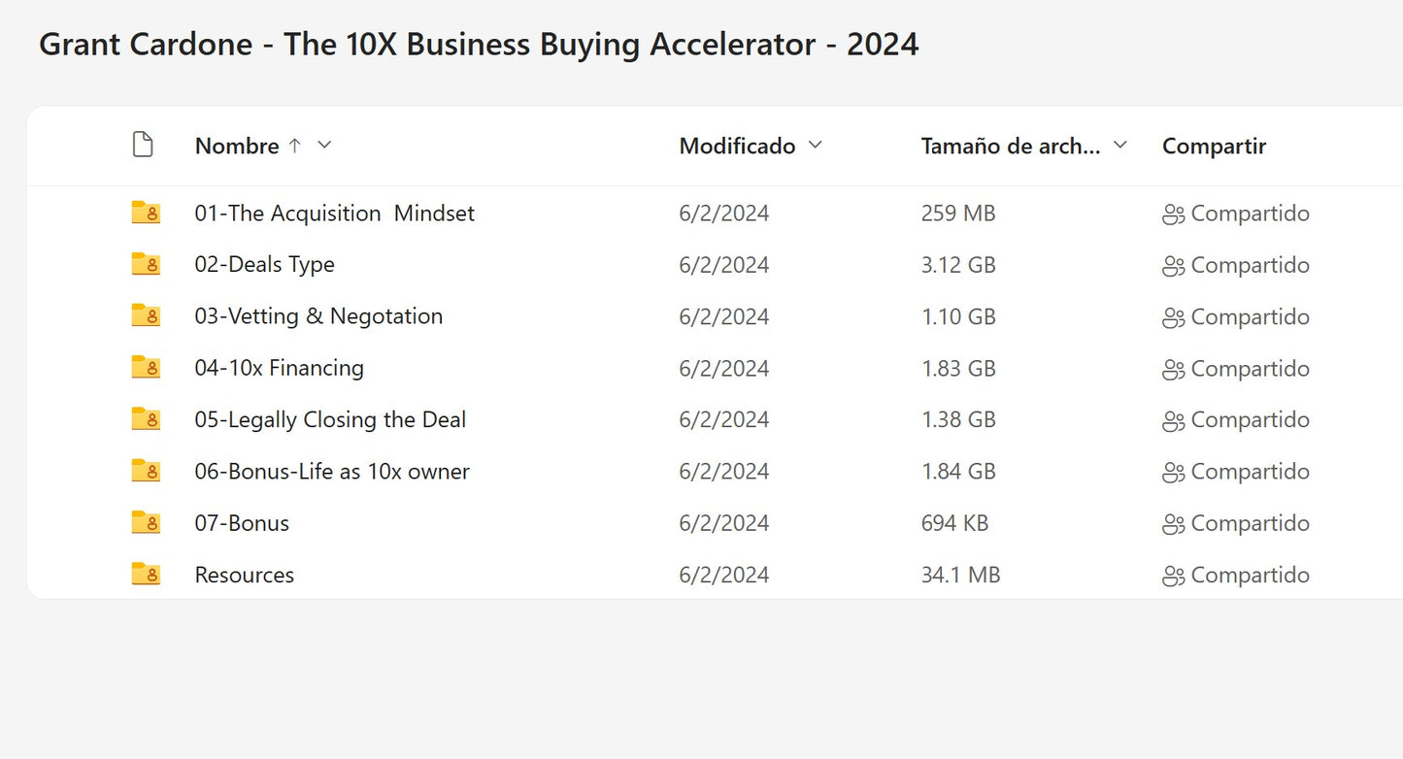The height and width of the screenshot is (759, 1403).
Task: Click the Compartir column header
Action: [x=1214, y=146]
